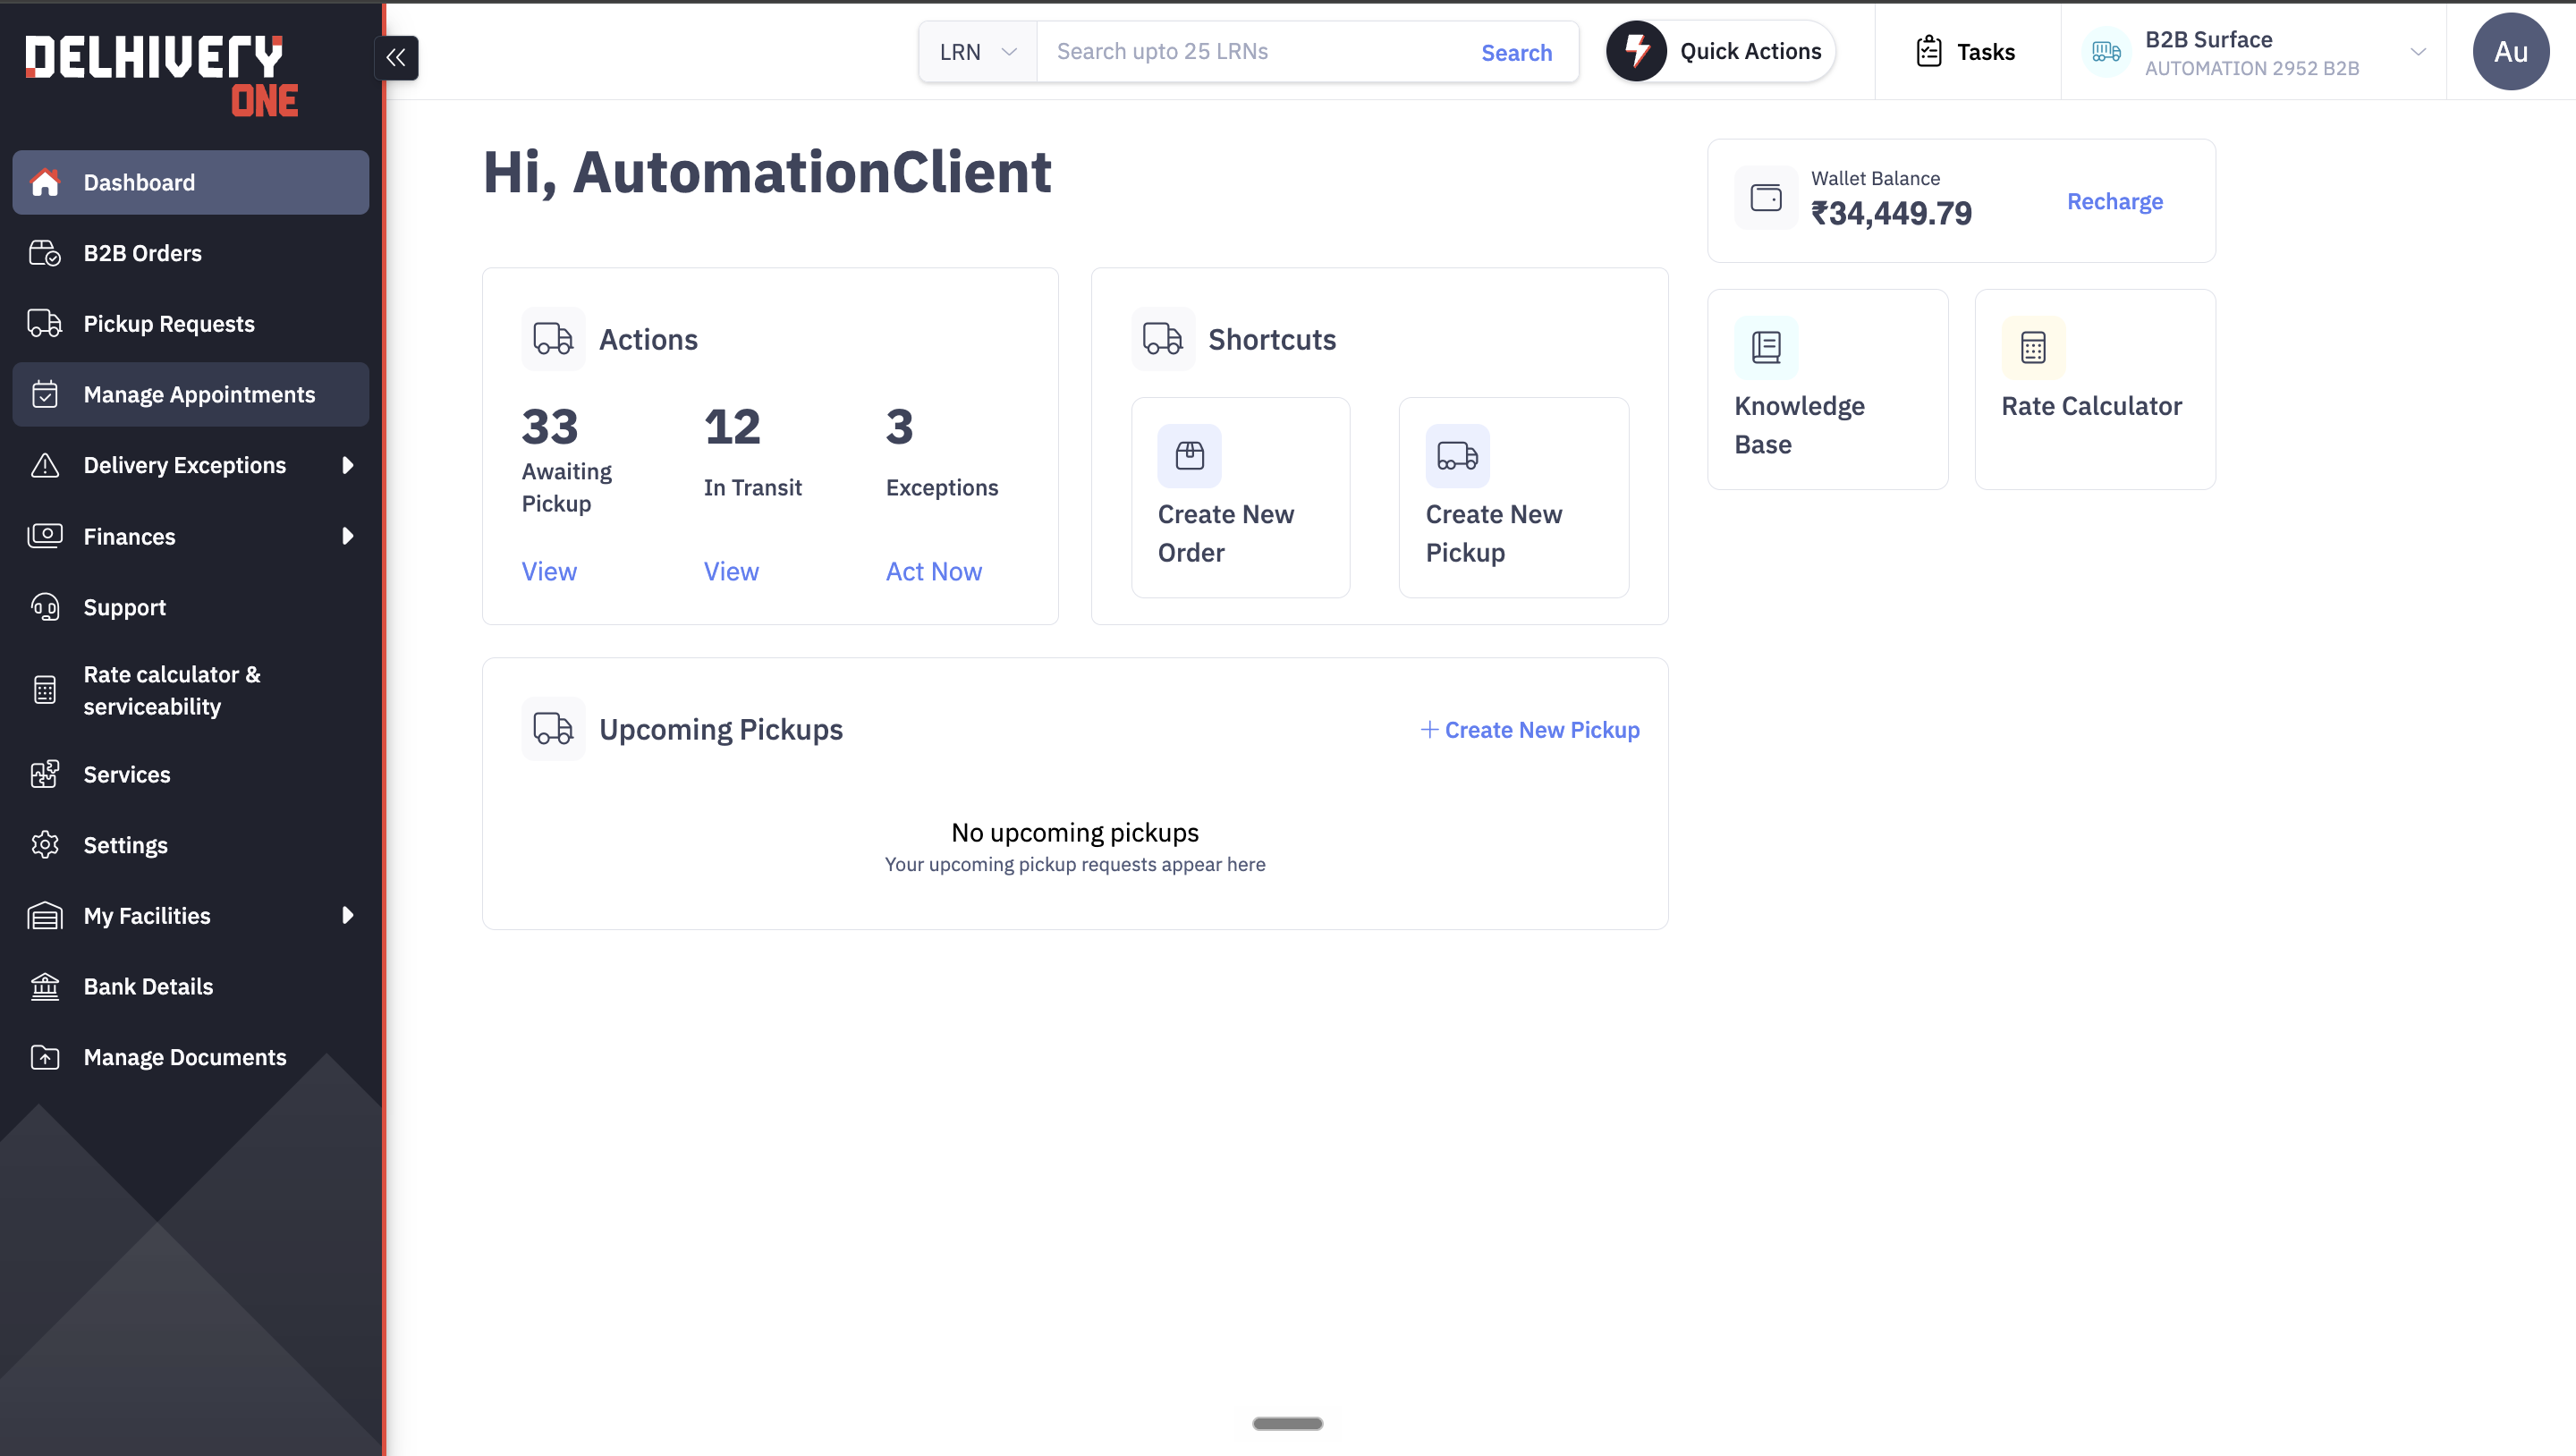This screenshot has height=1456, width=2576.
Task: Open B2B Orders from the sidebar
Action: (x=191, y=253)
